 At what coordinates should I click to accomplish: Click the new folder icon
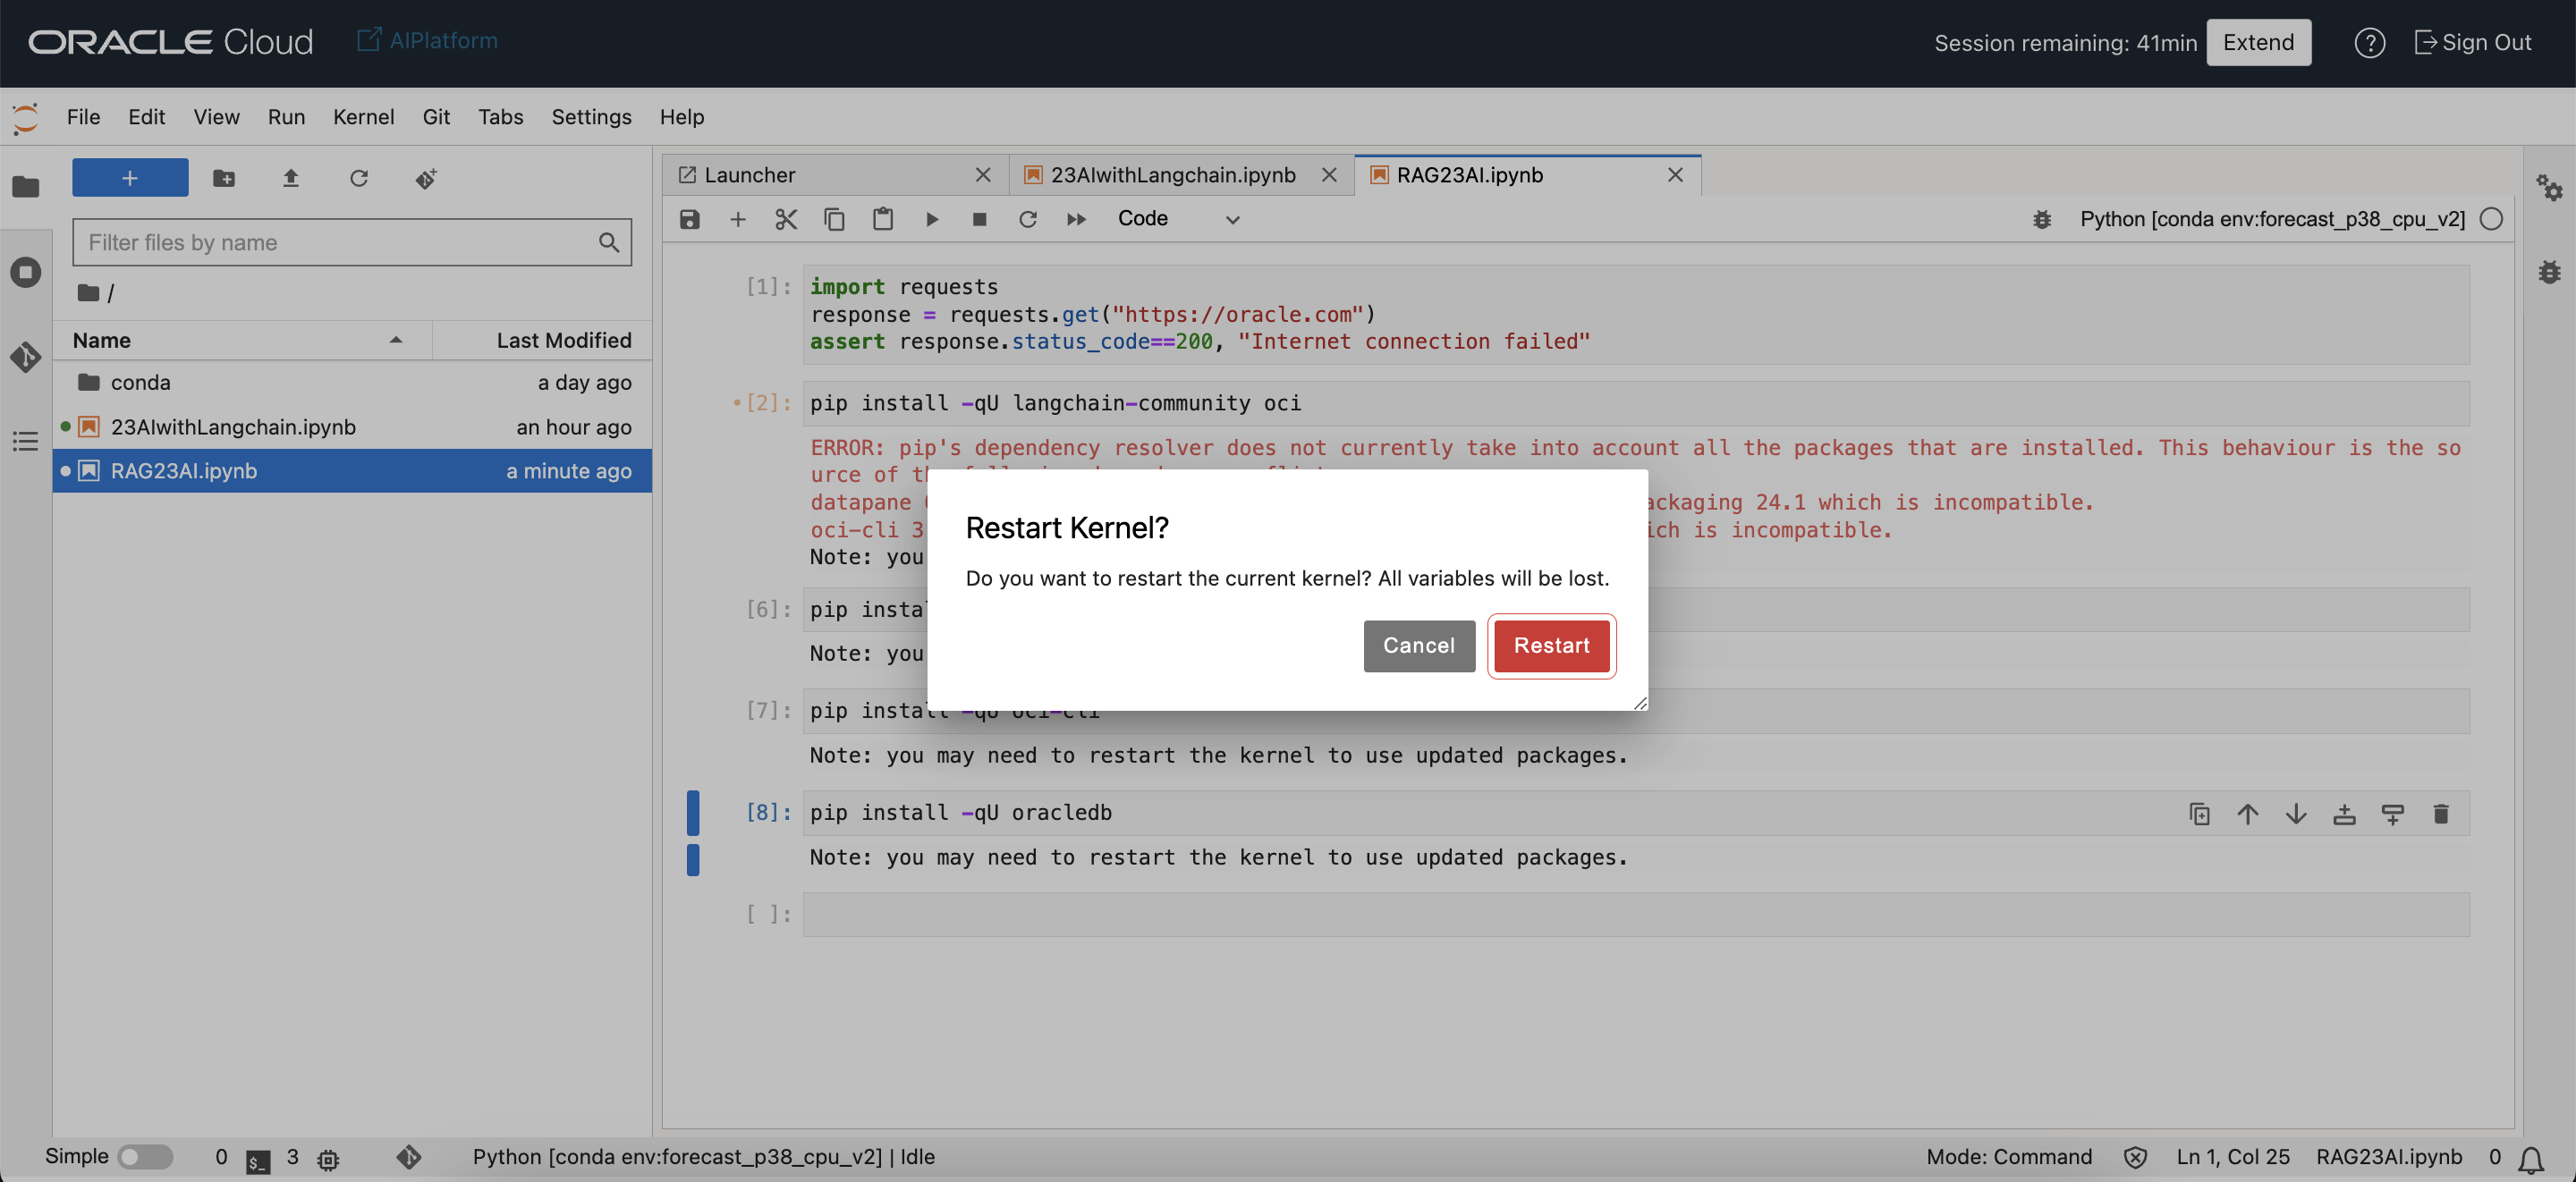pos(224,178)
